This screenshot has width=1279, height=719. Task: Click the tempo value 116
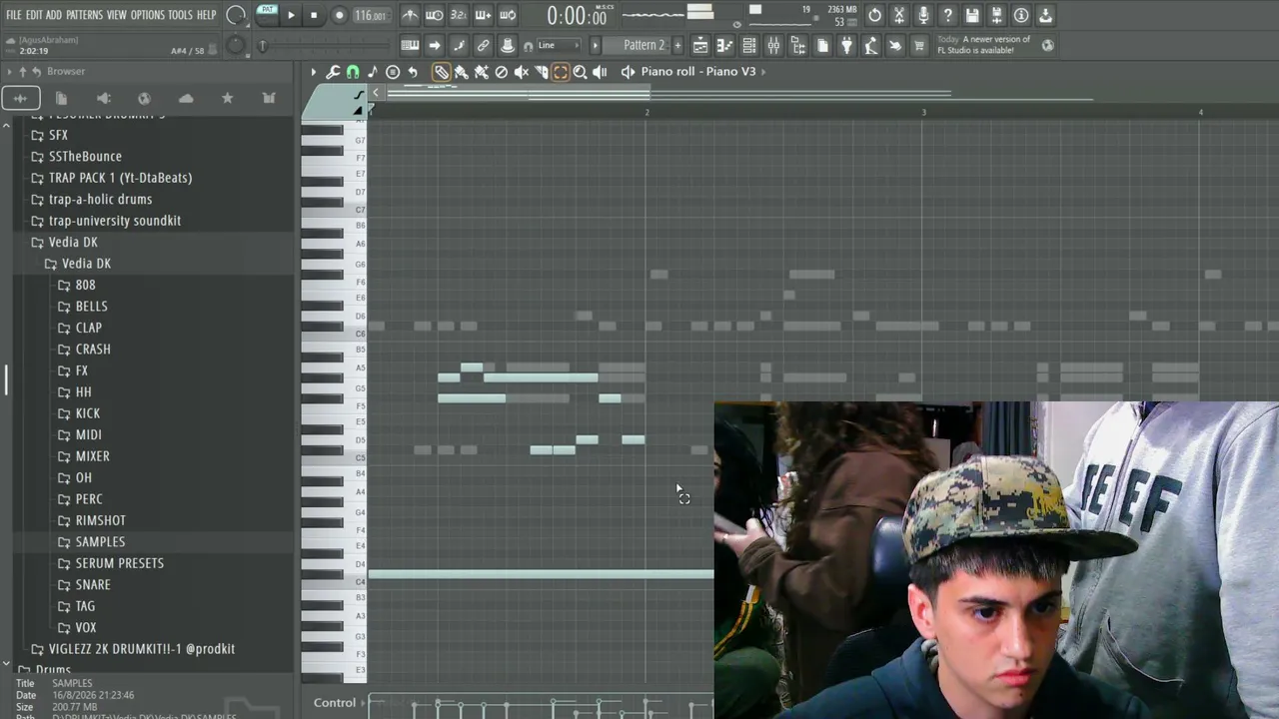[x=370, y=15]
